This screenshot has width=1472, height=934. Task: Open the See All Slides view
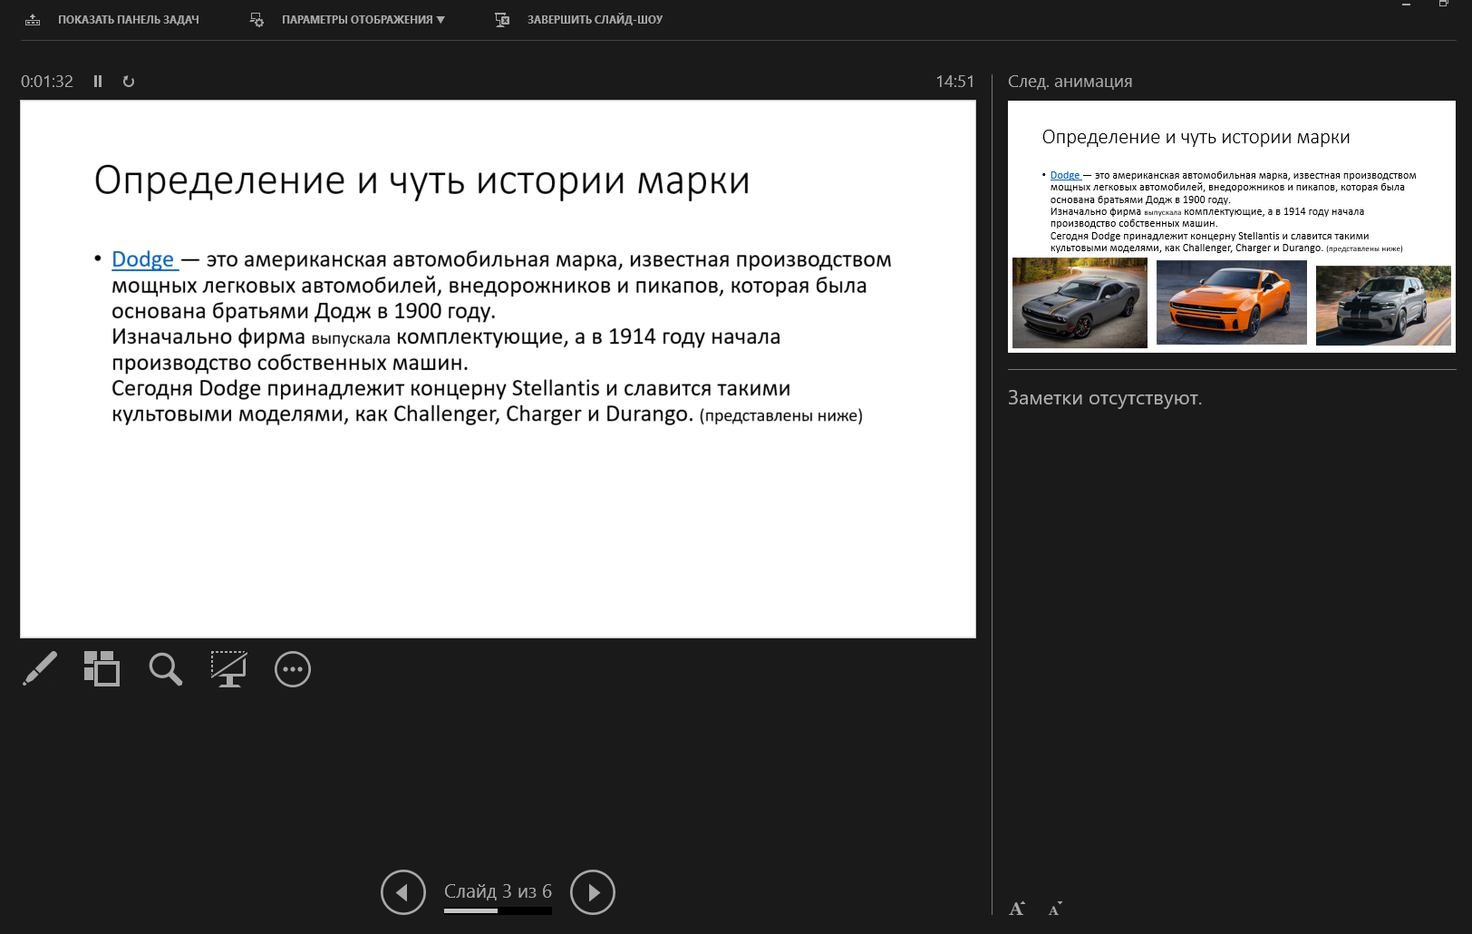102,669
